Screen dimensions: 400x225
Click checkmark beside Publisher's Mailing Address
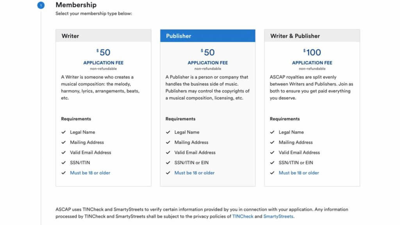pyautogui.click(x=168, y=143)
